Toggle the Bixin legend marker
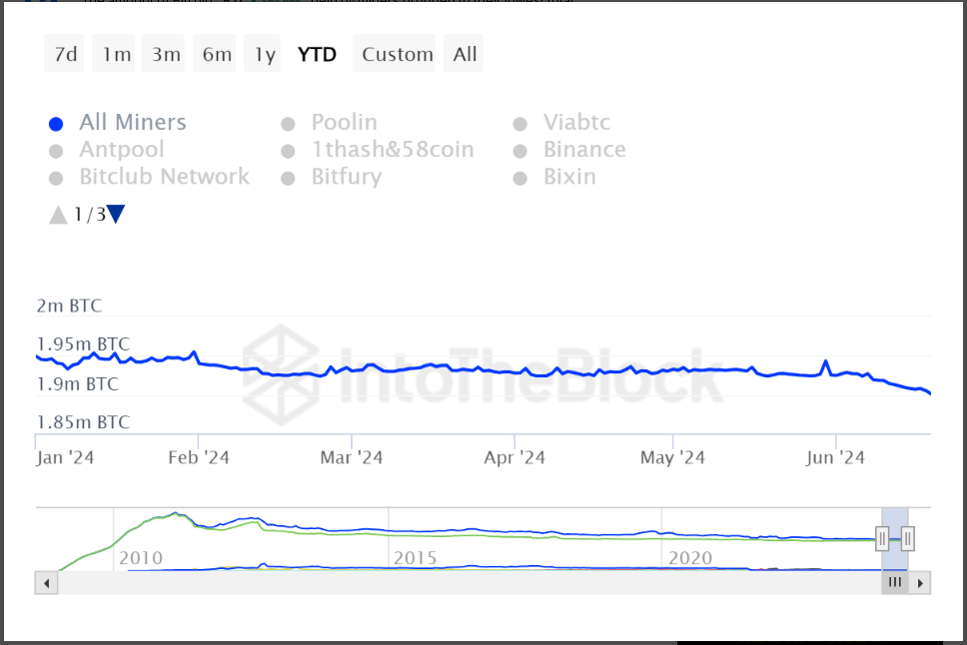The width and height of the screenshot is (967, 645). pos(520,178)
